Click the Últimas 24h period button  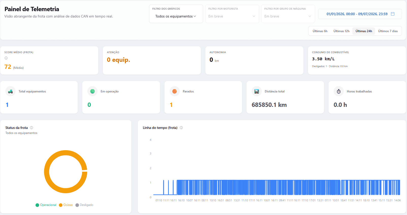[364, 31]
